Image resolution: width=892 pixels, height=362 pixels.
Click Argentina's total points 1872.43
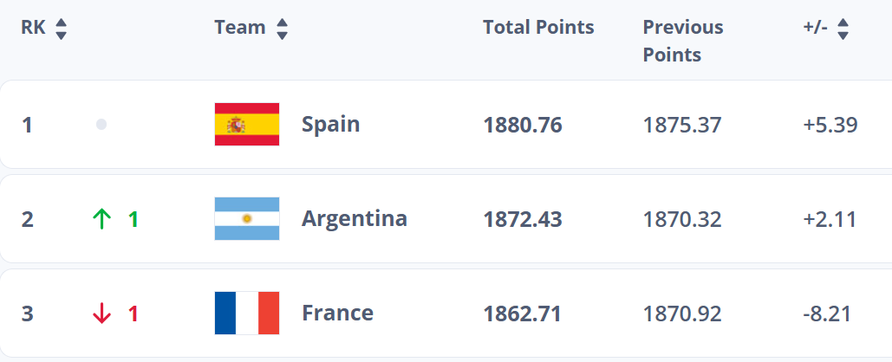click(523, 219)
